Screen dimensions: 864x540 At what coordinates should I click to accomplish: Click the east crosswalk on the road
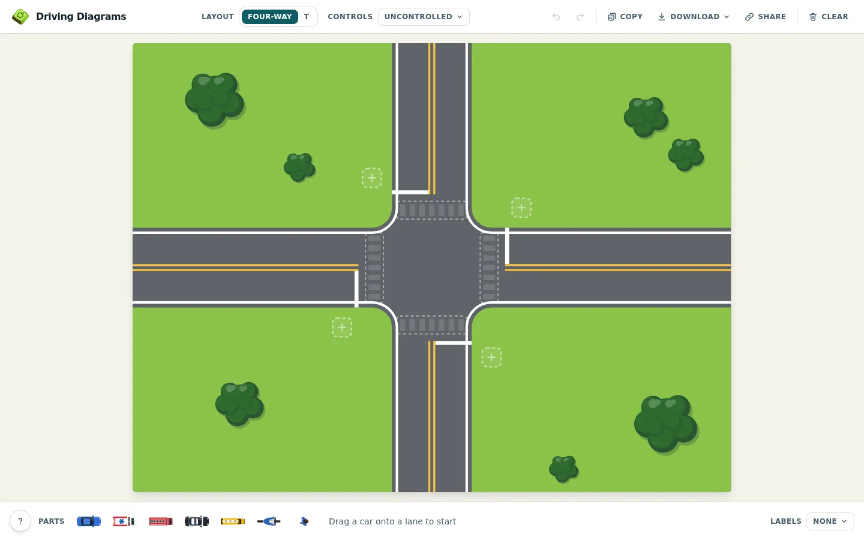click(x=489, y=268)
